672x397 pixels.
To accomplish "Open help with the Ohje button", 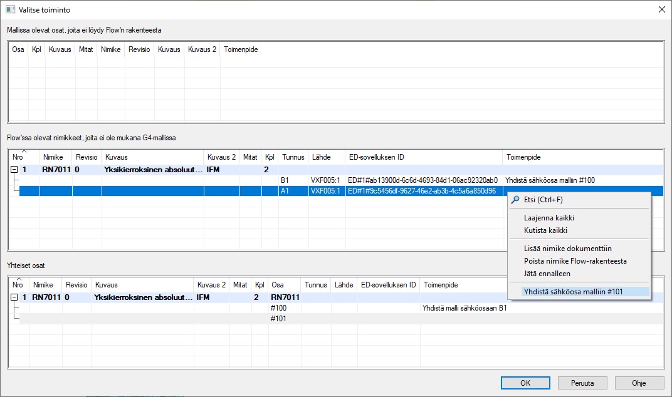I will point(639,383).
